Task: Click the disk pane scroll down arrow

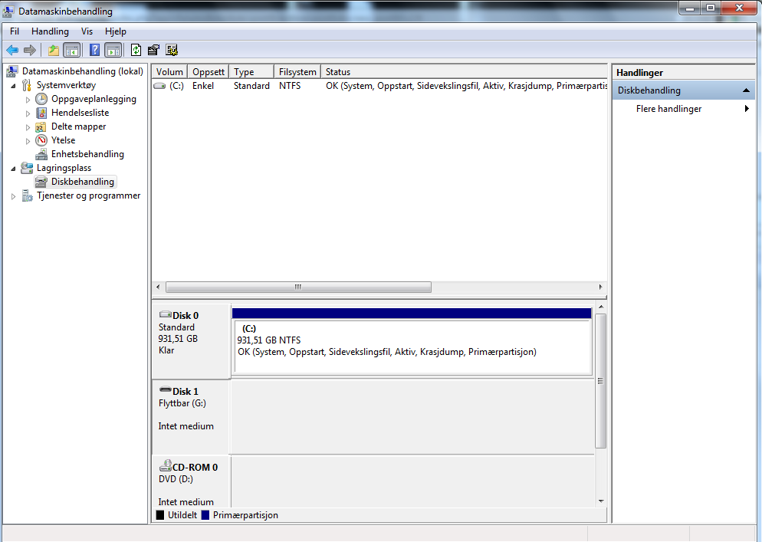Action: coord(601,501)
